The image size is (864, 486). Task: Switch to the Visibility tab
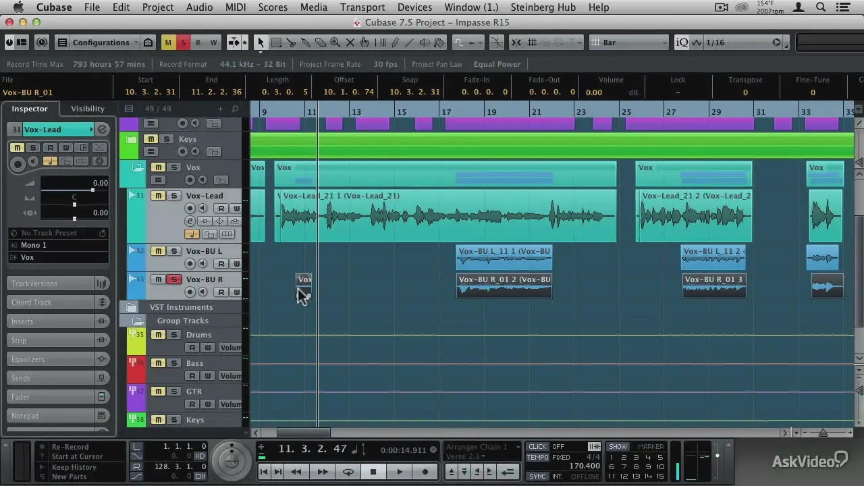coord(88,109)
